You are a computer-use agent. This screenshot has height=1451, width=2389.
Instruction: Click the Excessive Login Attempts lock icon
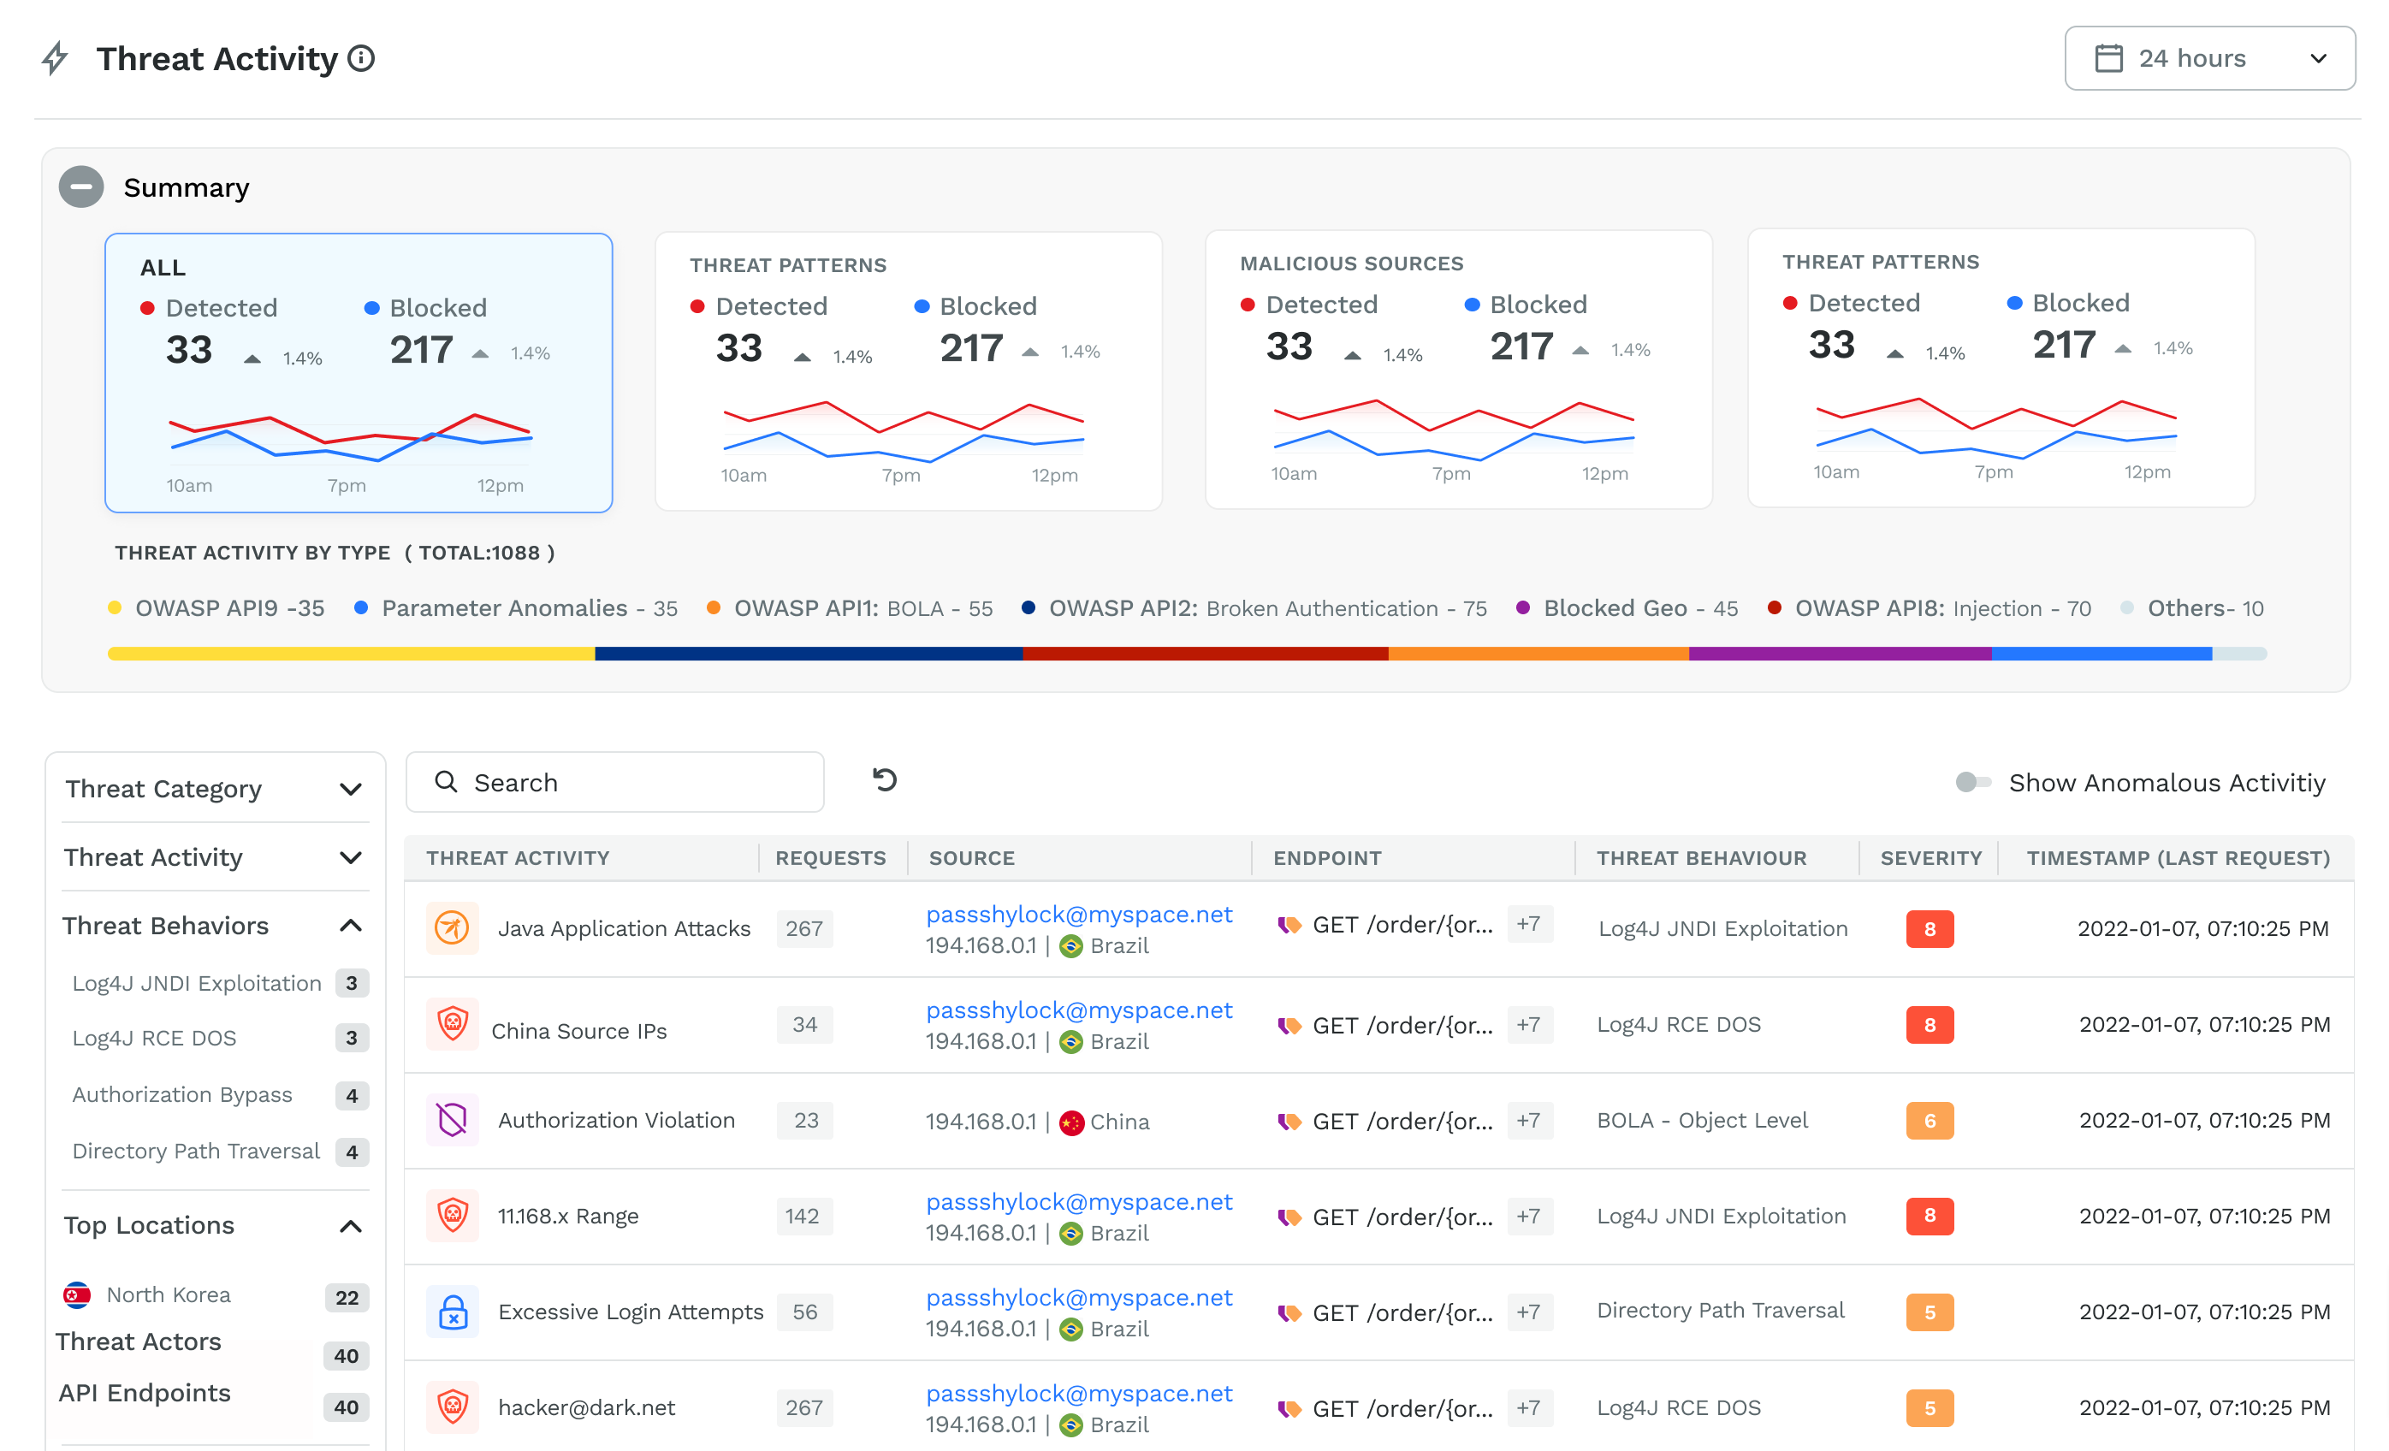click(x=452, y=1312)
